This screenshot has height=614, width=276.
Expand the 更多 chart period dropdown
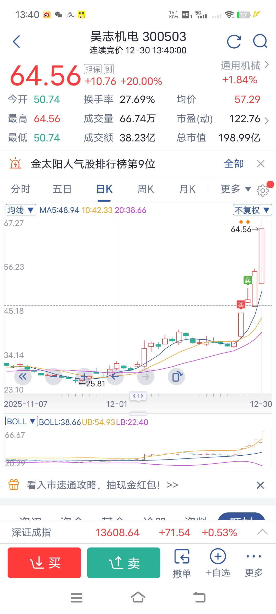pyautogui.click(x=235, y=189)
